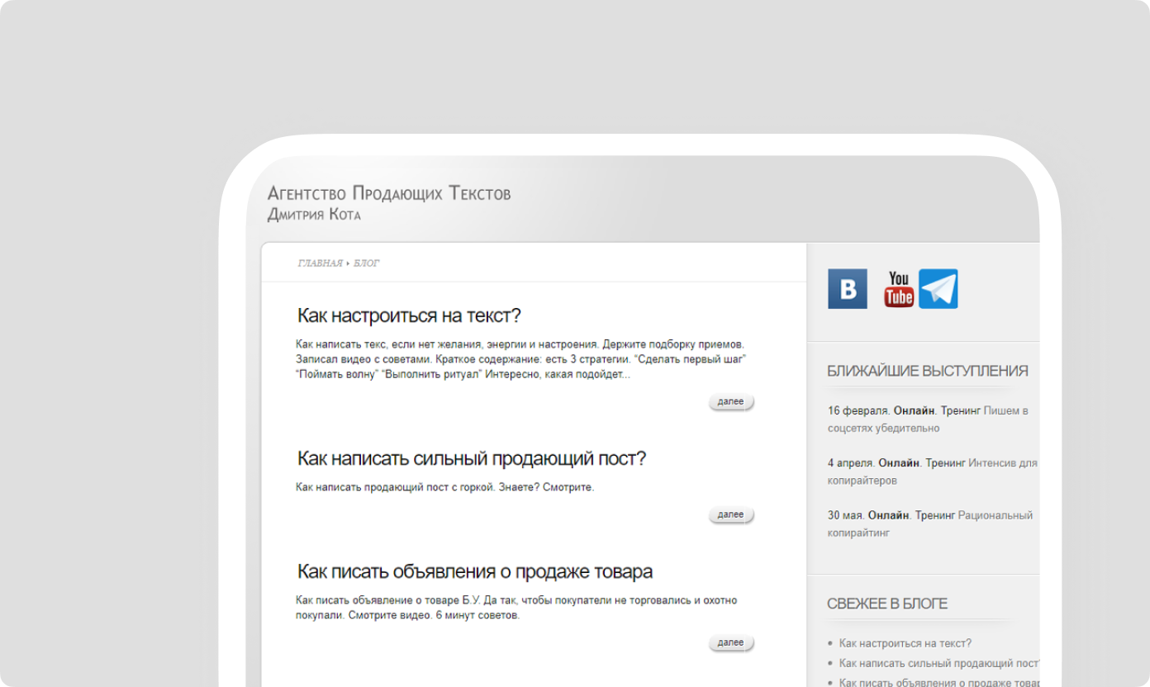Screen dimensions: 1150x687
Task: Open training link Пишем в соцсетях убедительно
Action: coord(928,419)
